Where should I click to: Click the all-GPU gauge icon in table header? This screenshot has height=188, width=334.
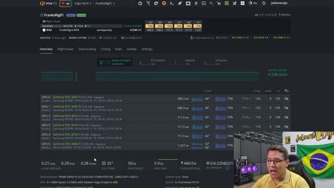(287, 91)
